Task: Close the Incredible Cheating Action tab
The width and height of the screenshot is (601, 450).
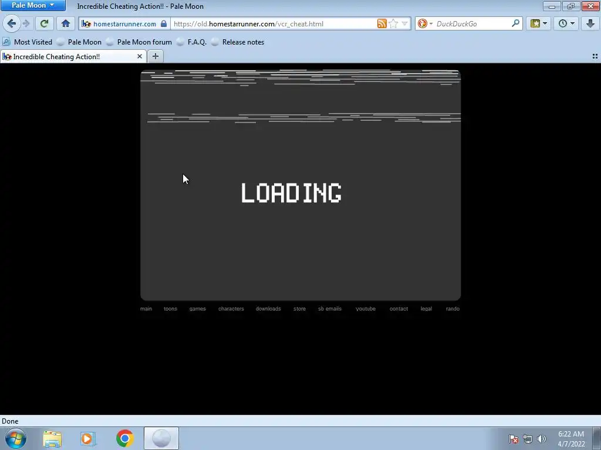Action: (140, 57)
